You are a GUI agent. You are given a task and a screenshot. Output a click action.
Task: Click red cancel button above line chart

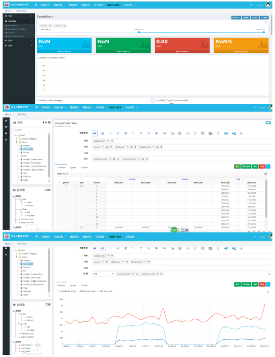[262, 284]
